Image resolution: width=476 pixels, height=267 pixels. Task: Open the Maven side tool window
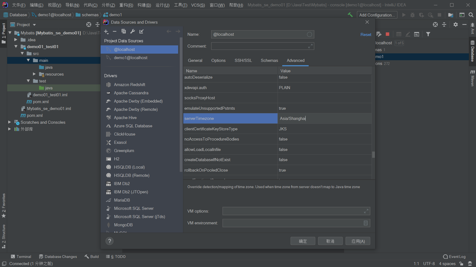tap(472, 78)
